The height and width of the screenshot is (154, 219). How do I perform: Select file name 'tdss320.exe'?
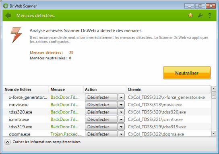21,112
